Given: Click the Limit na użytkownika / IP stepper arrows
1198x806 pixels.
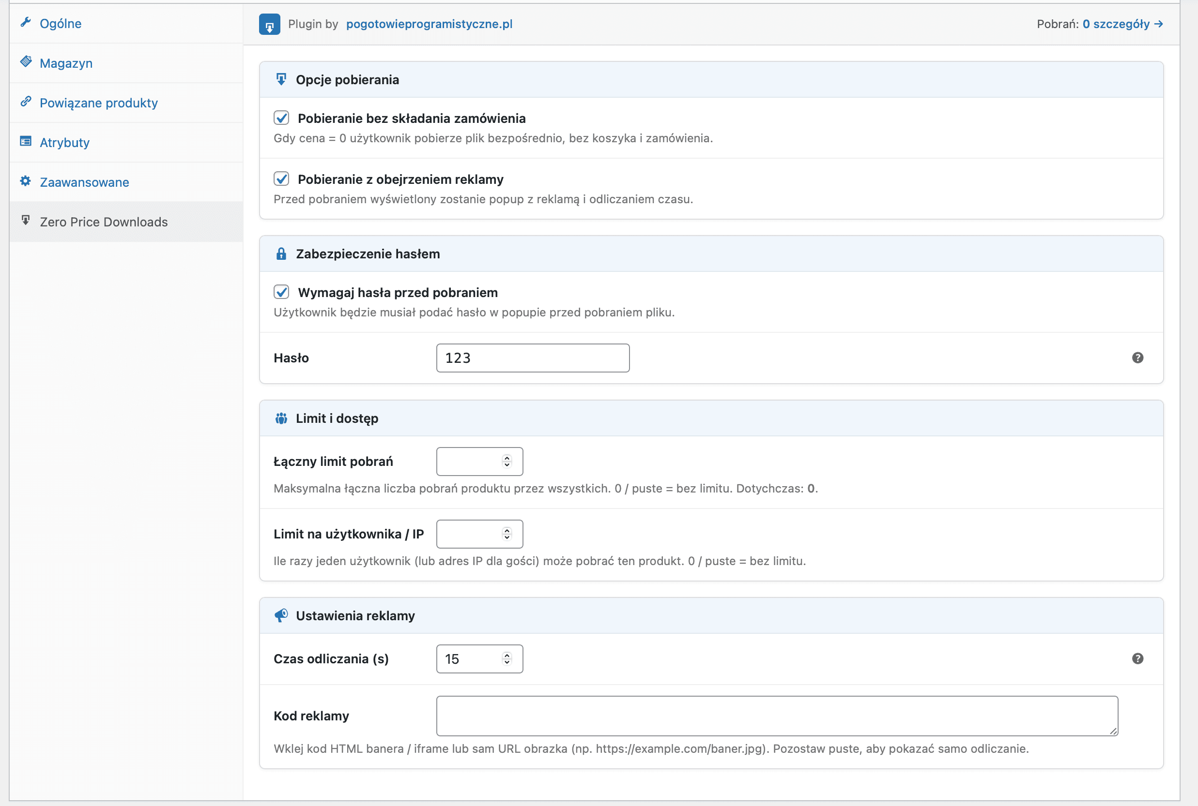Looking at the screenshot, I should [507, 534].
